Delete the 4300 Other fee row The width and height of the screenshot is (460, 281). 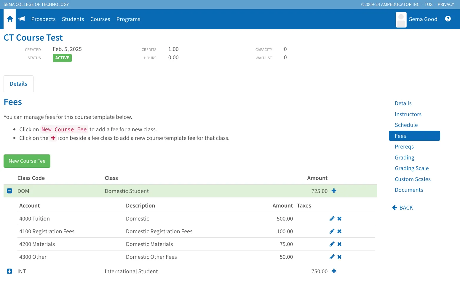339,257
